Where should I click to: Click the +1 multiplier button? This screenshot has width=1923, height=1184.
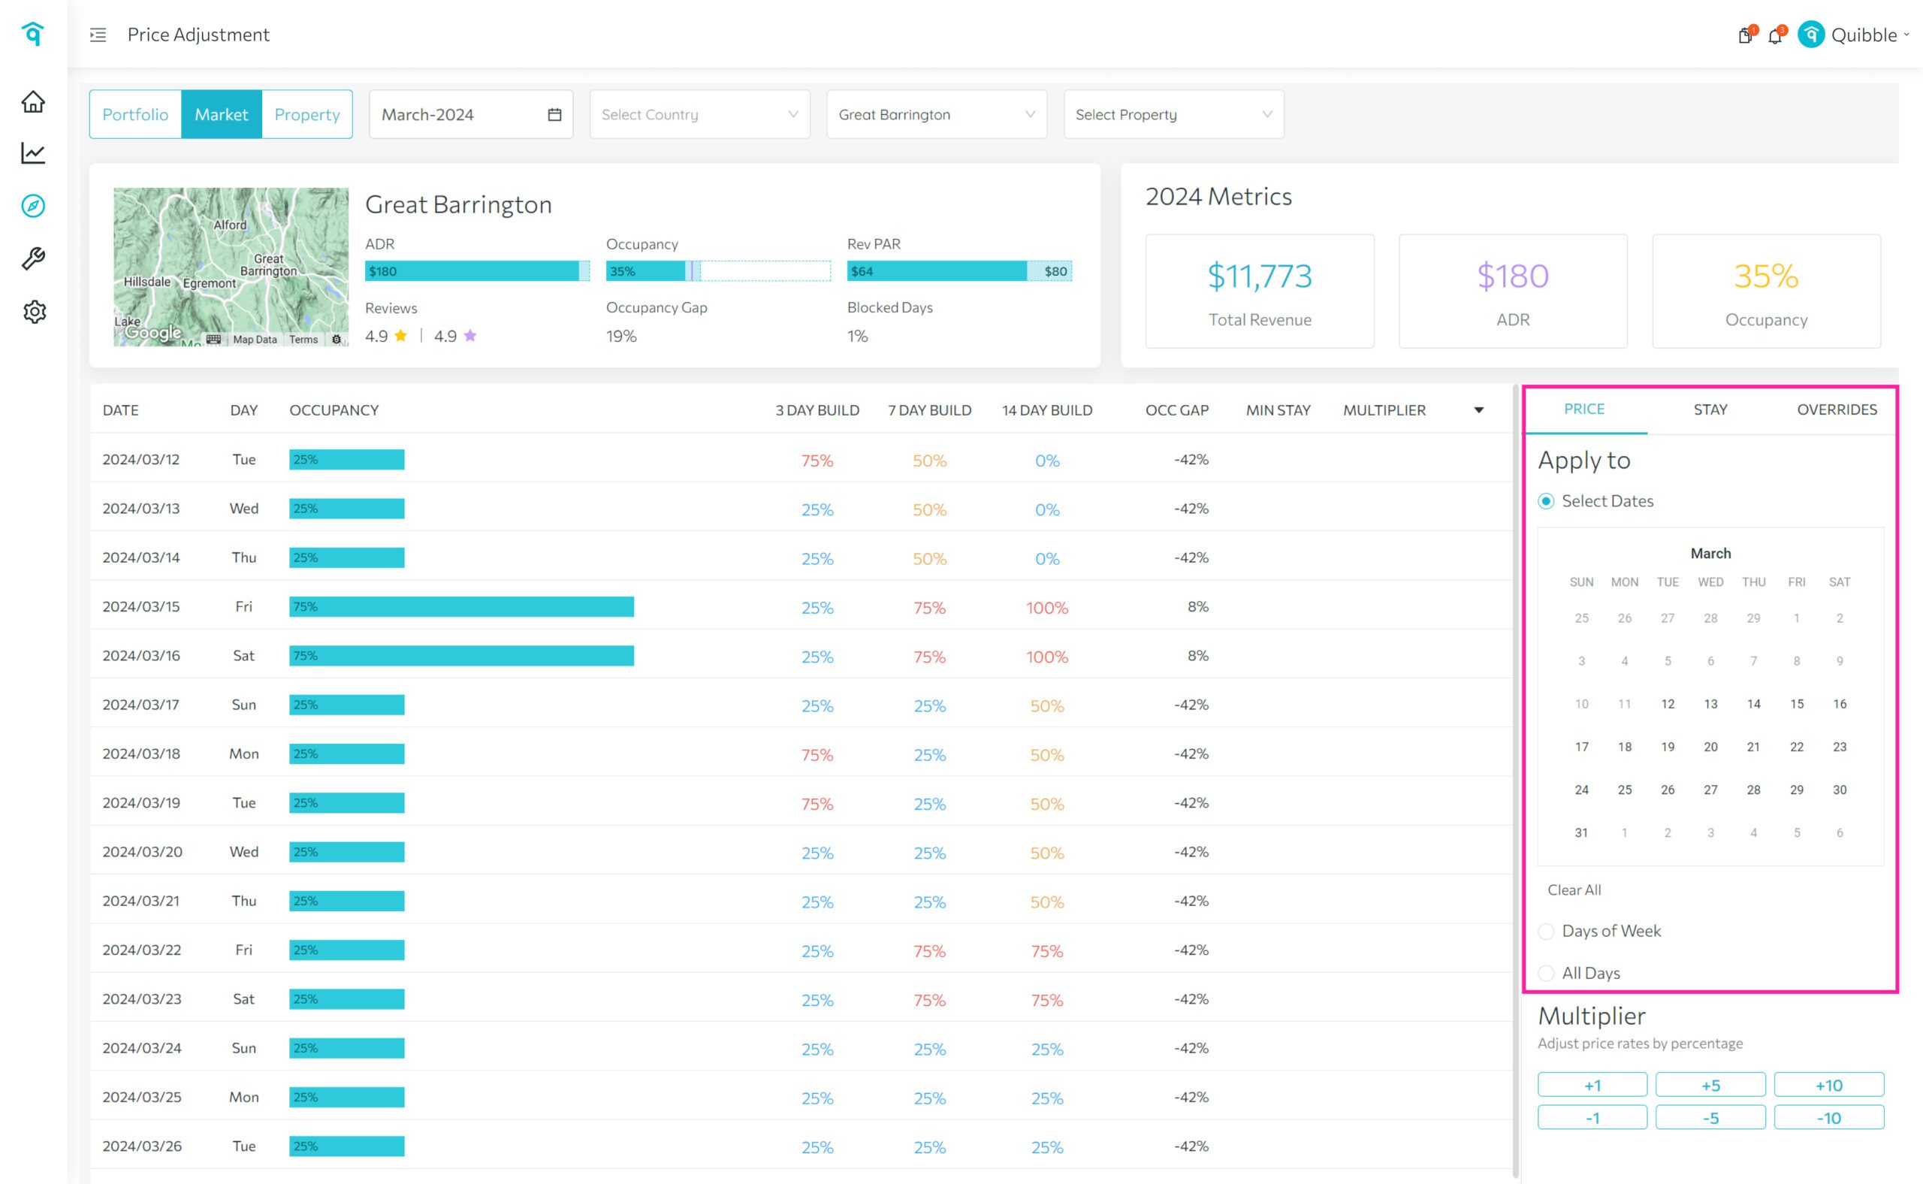click(1592, 1086)
